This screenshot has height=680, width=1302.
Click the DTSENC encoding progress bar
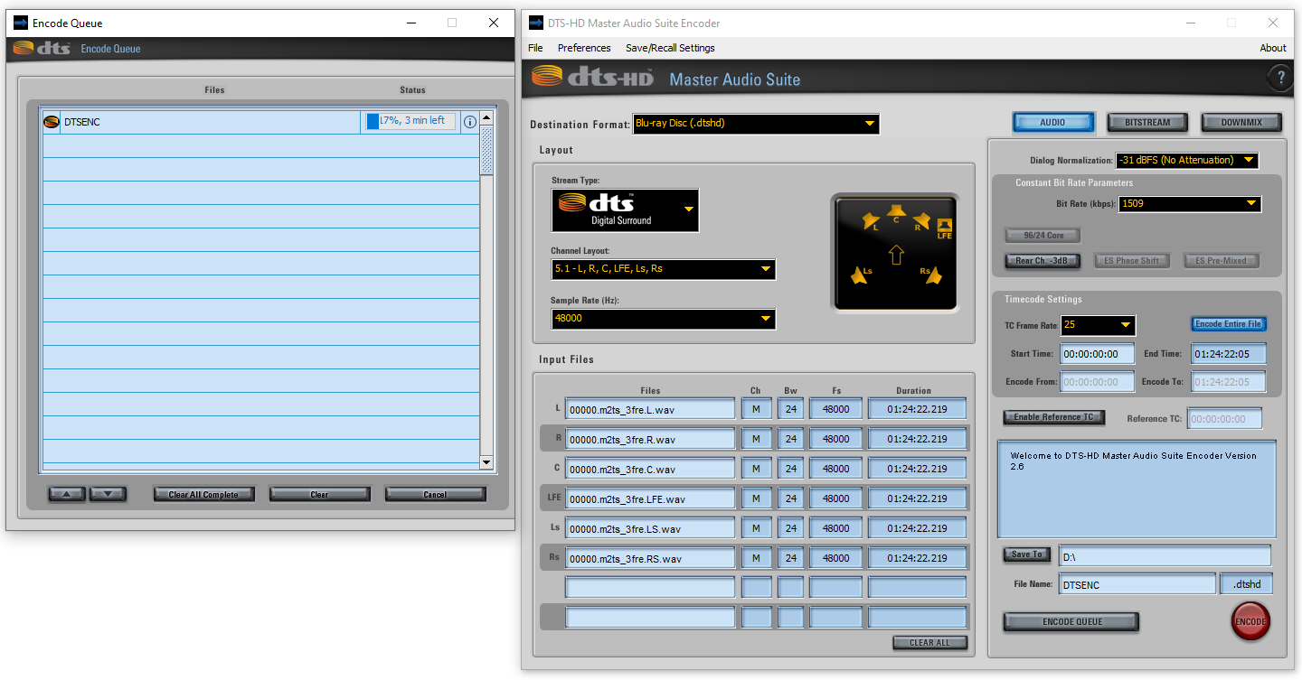click(x=410, y=121)
